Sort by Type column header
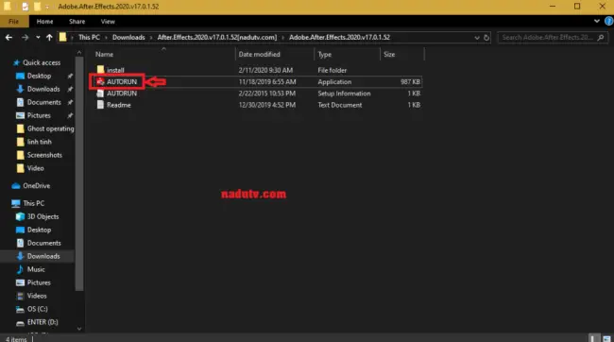This screenshot has width=614, height=342. click(x=325, y=55)
